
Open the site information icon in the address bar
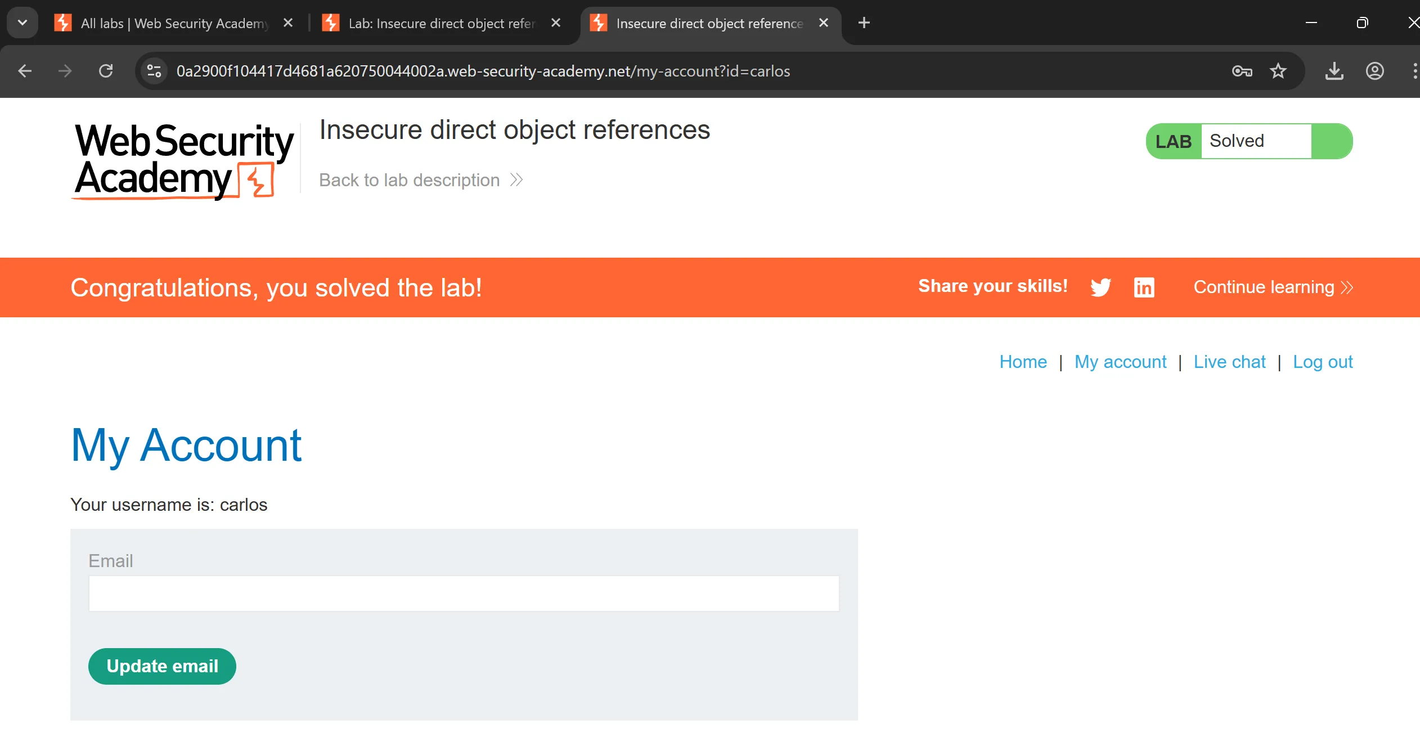[x=154, y=71]
